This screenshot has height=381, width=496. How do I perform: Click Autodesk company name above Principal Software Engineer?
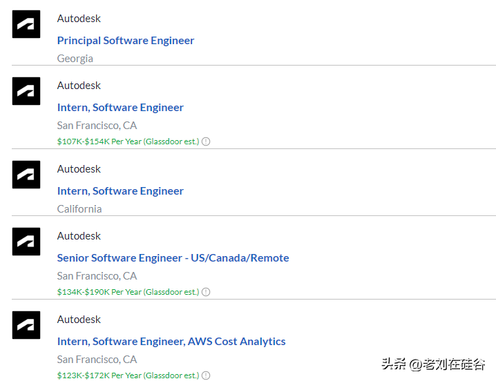click(x=79, y=19)
